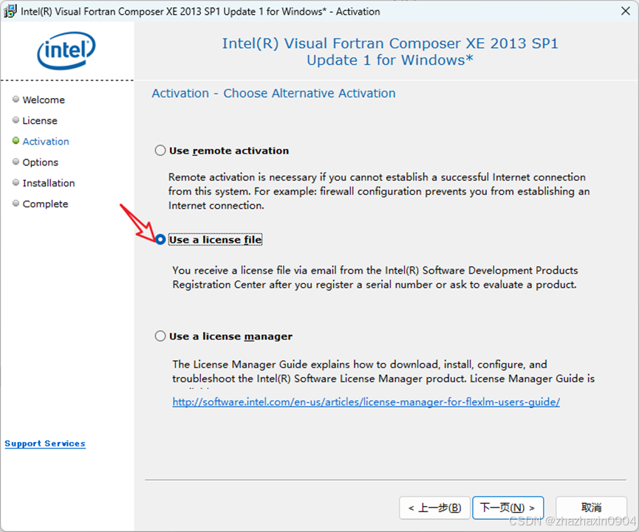This screenshot has width=639, height=532.
Task: Click the Options step in sidebar
Action: coord(41,162)
